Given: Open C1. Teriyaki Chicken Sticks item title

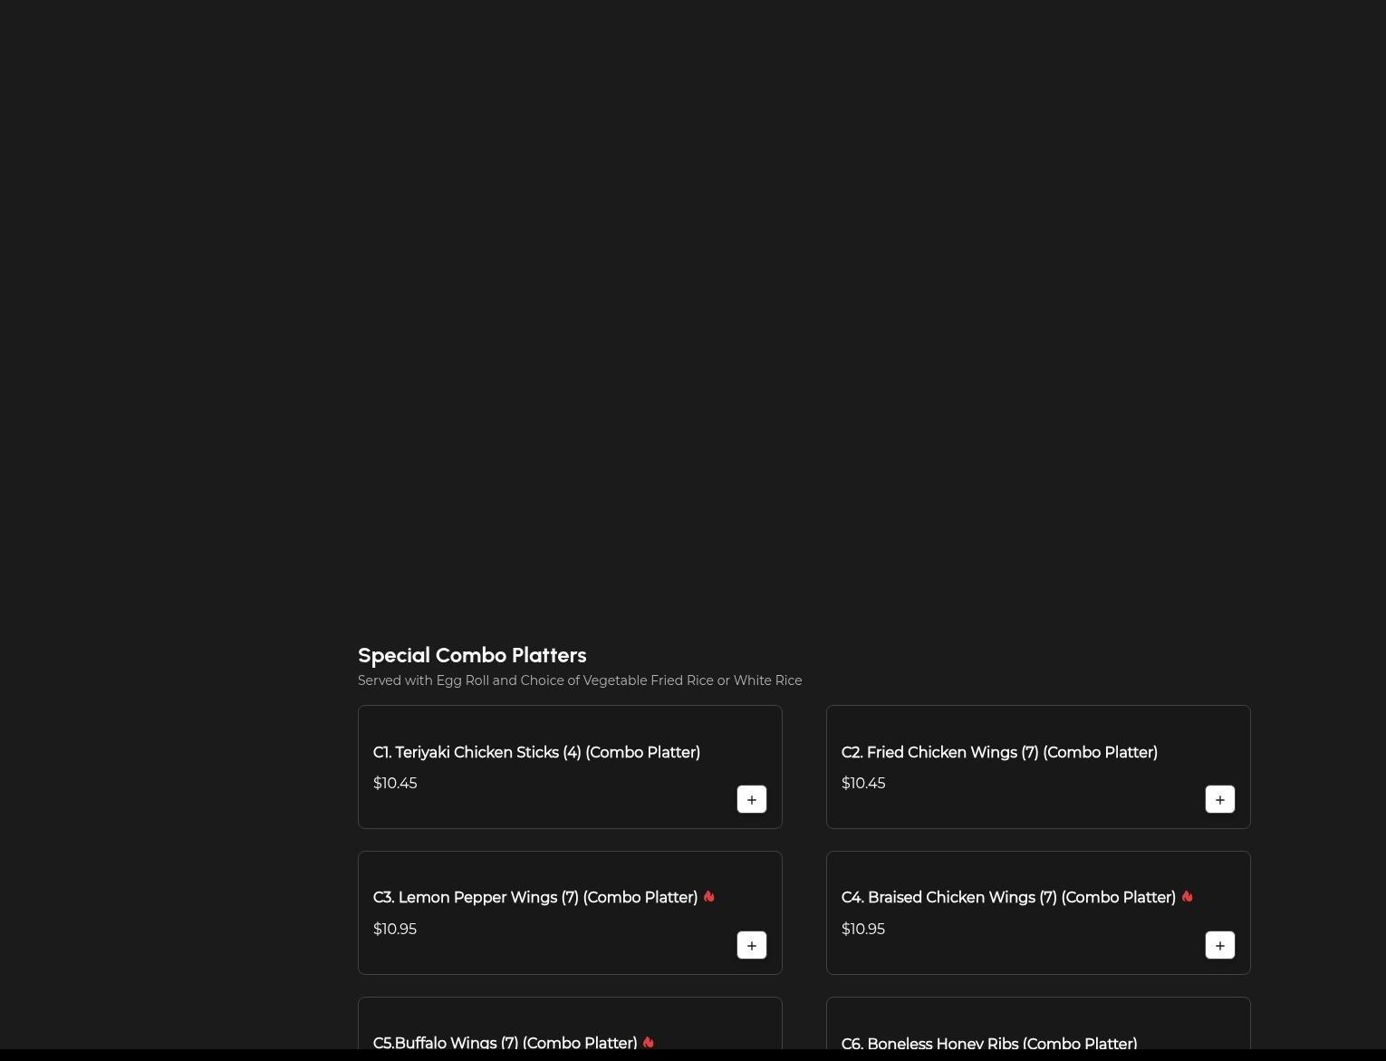Looking at the screenshot, I should [536, 753].
